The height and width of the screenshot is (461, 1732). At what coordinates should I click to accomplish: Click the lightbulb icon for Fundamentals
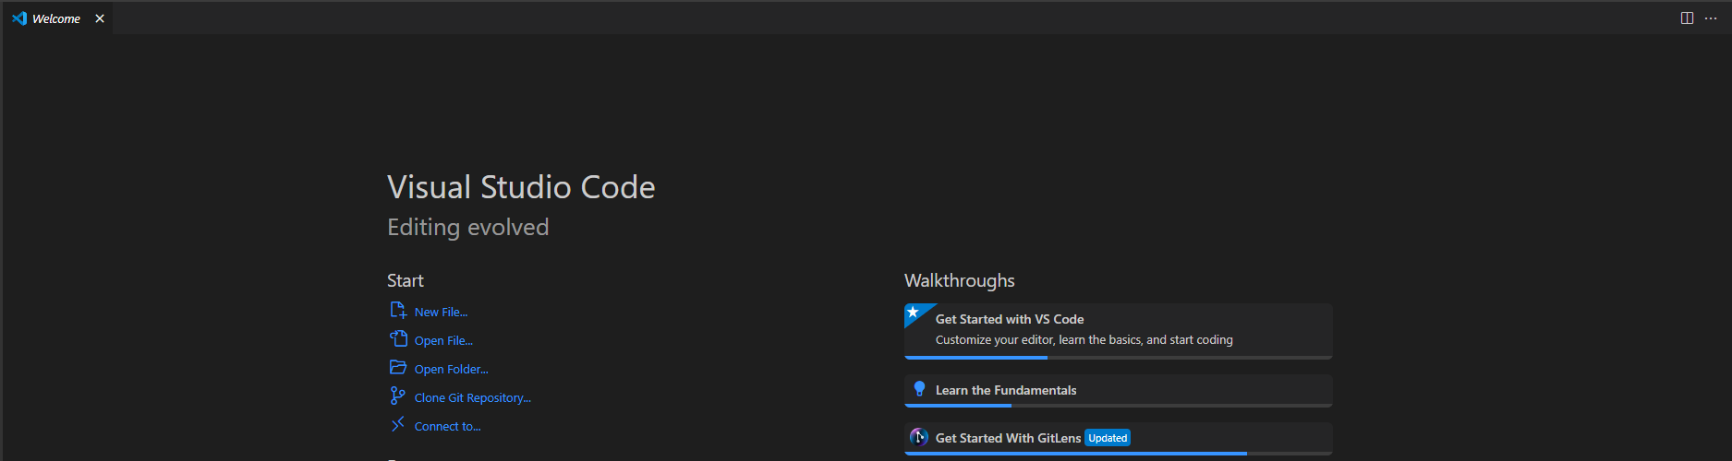tap(919, 389)
